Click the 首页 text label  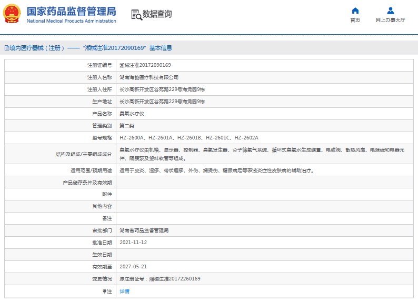(355, 20)
